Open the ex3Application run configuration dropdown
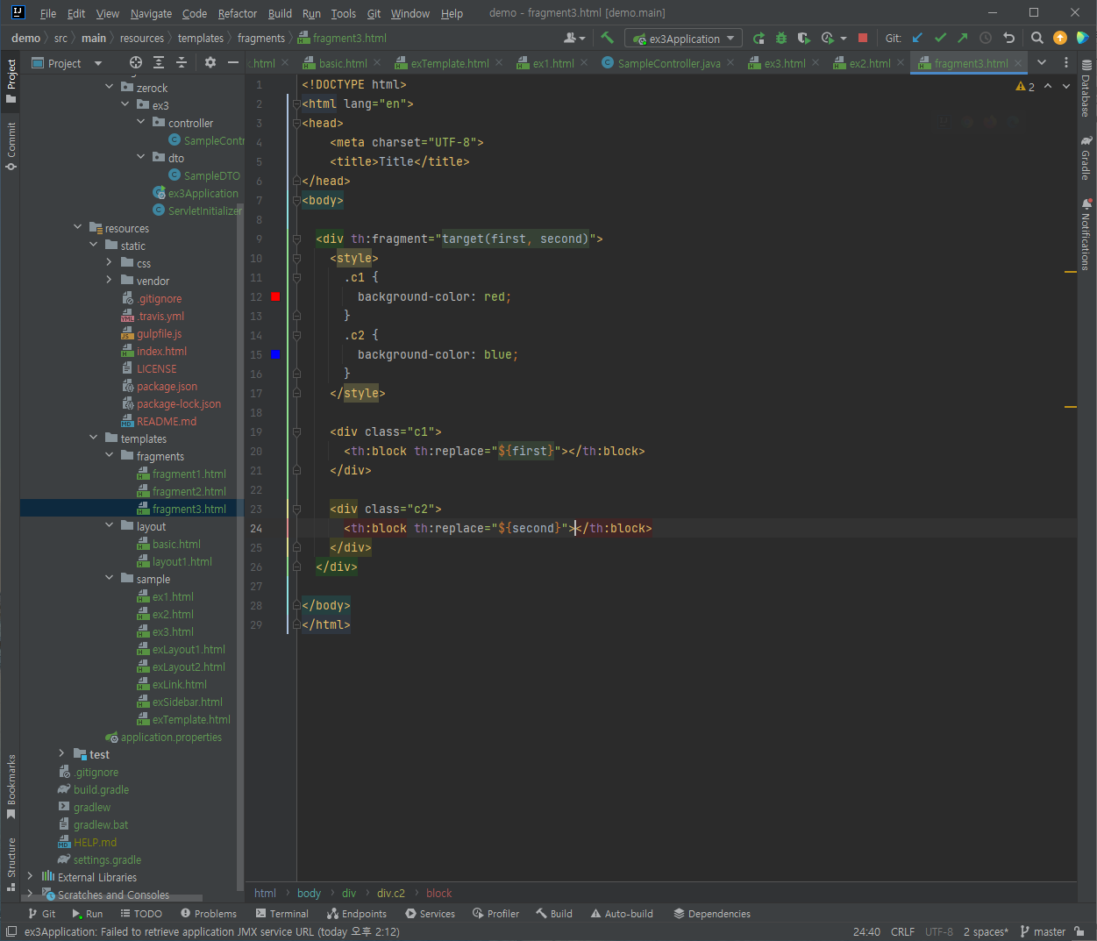 [x=683, y=39]
